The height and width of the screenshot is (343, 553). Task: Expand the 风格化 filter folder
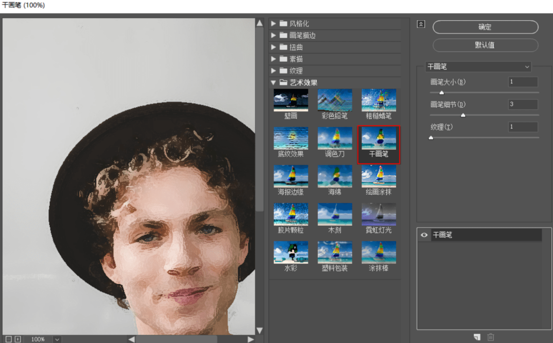coord(273,24)
